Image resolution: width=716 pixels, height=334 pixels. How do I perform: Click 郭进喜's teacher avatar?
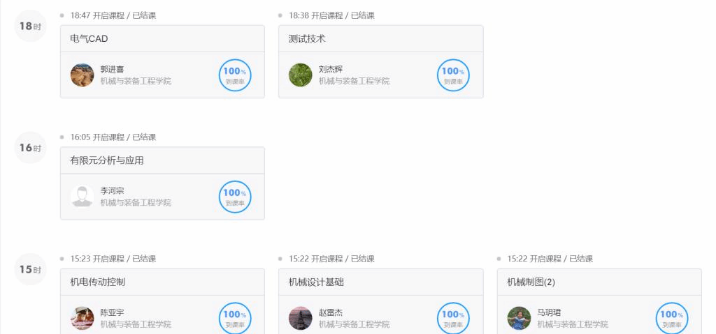(x=83, y=75)
